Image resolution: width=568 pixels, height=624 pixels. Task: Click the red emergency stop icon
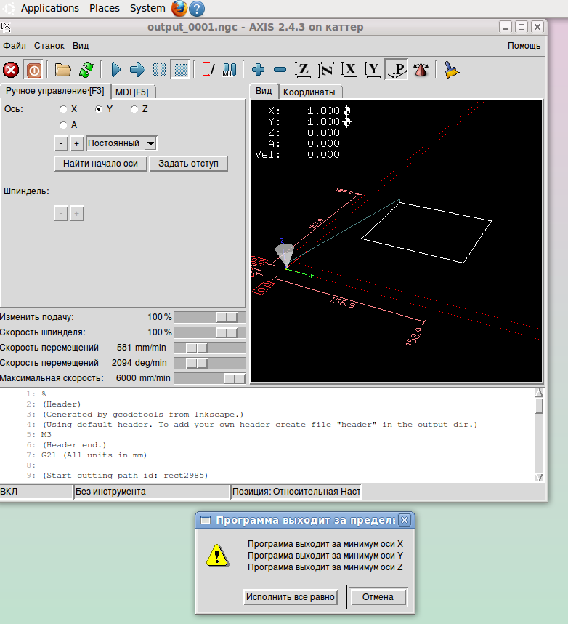point(11,70)
